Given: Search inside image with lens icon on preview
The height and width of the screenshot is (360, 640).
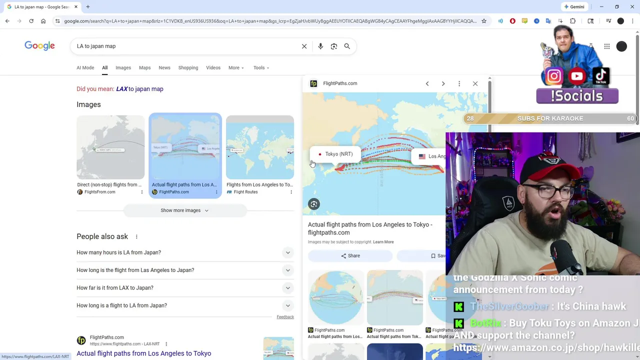Looking at the screenshot, I should (314, 204).
